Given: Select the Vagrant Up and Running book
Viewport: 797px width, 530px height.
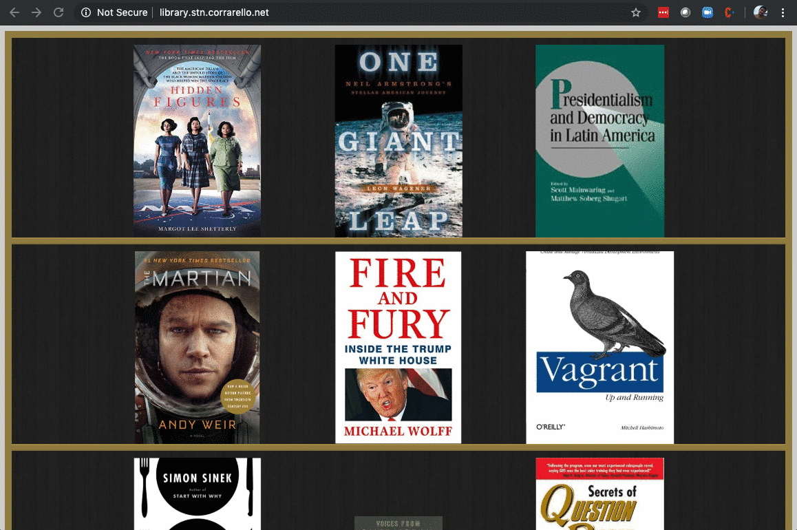Looking at the screenshot, I should (599, 347).
